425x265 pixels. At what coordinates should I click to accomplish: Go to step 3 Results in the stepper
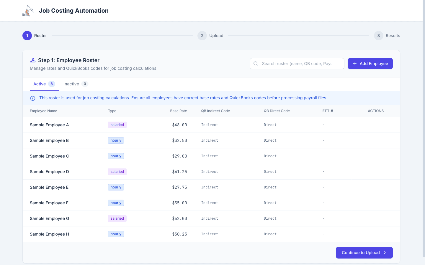click(387, 36)
